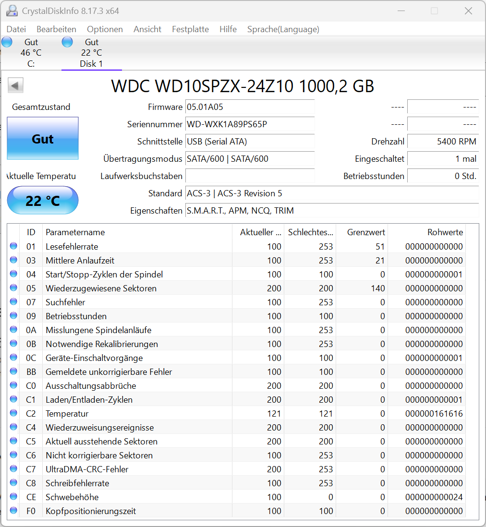Click the empty Laufwerksbuchstaben field
Screen dimensions: 486x527
coord(250,176)
